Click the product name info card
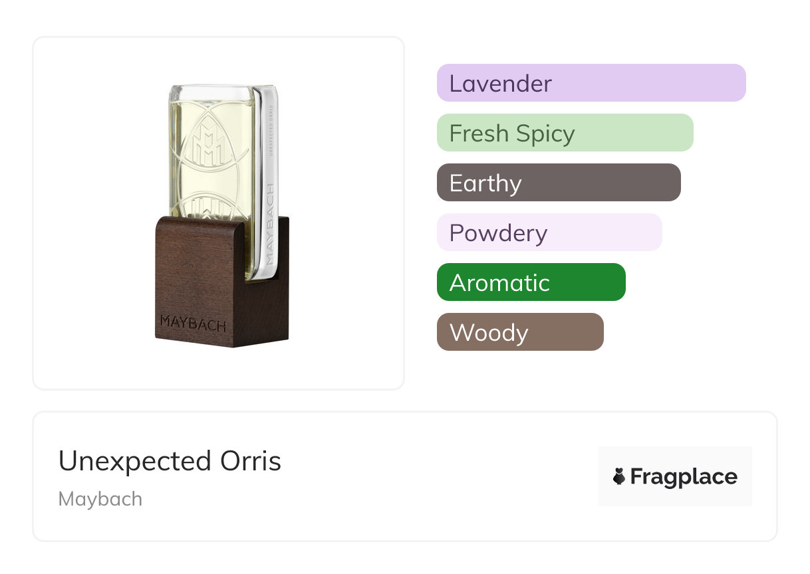 [x=404, y=476]
